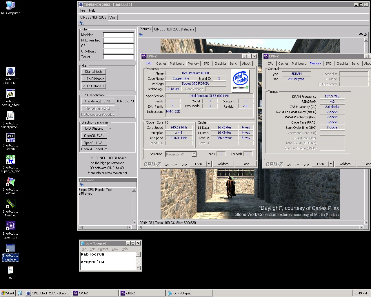Click C4D Shading button
The image size is (371, 297).
pyautogui.click(x=94, y=128)
